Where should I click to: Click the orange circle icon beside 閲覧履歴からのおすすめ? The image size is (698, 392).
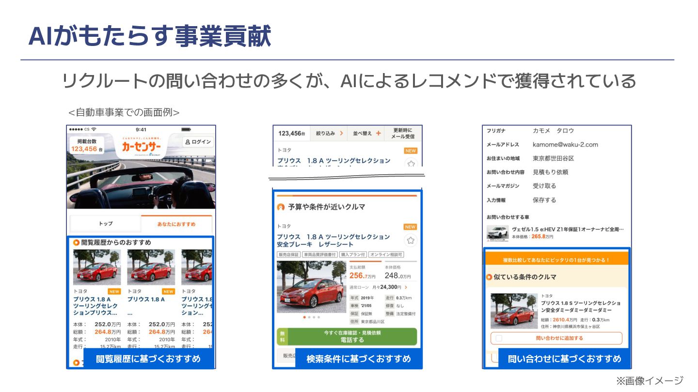tap(76, 242)
